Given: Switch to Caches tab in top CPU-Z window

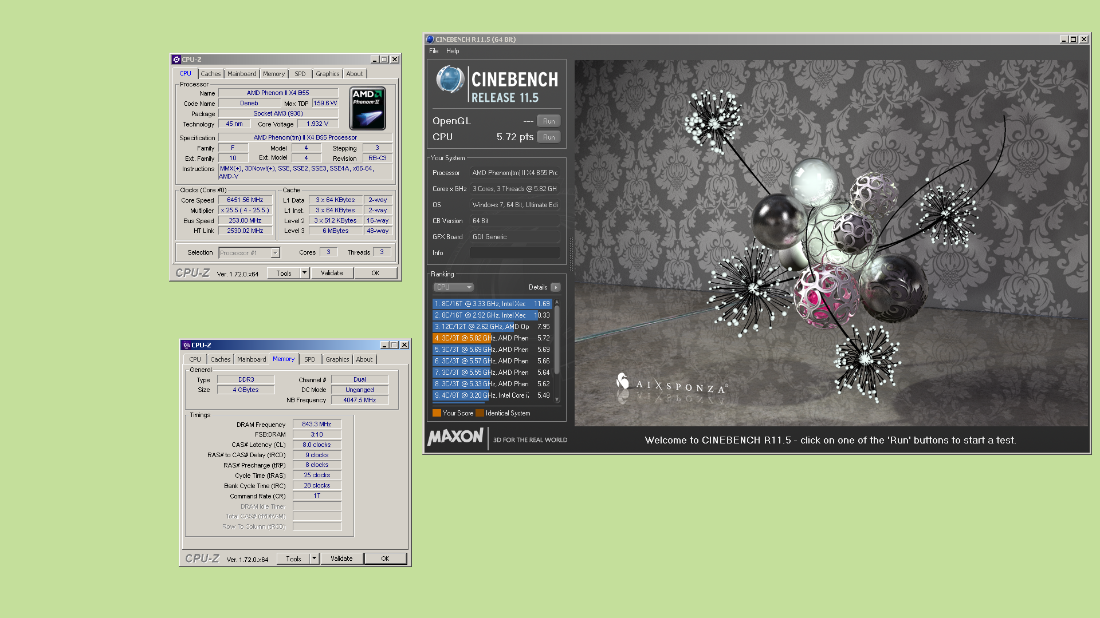Looking at the screenshot, I should coord(210,74).
